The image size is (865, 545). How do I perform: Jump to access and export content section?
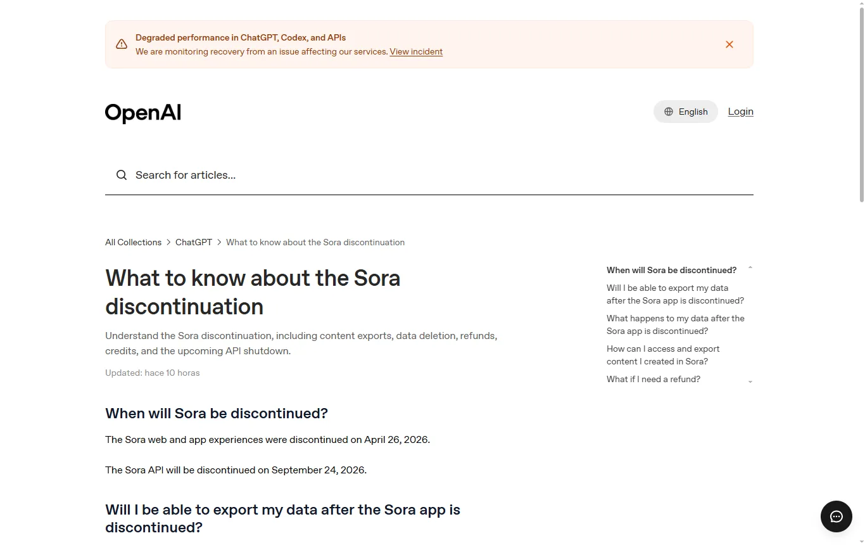pos(663,355)
